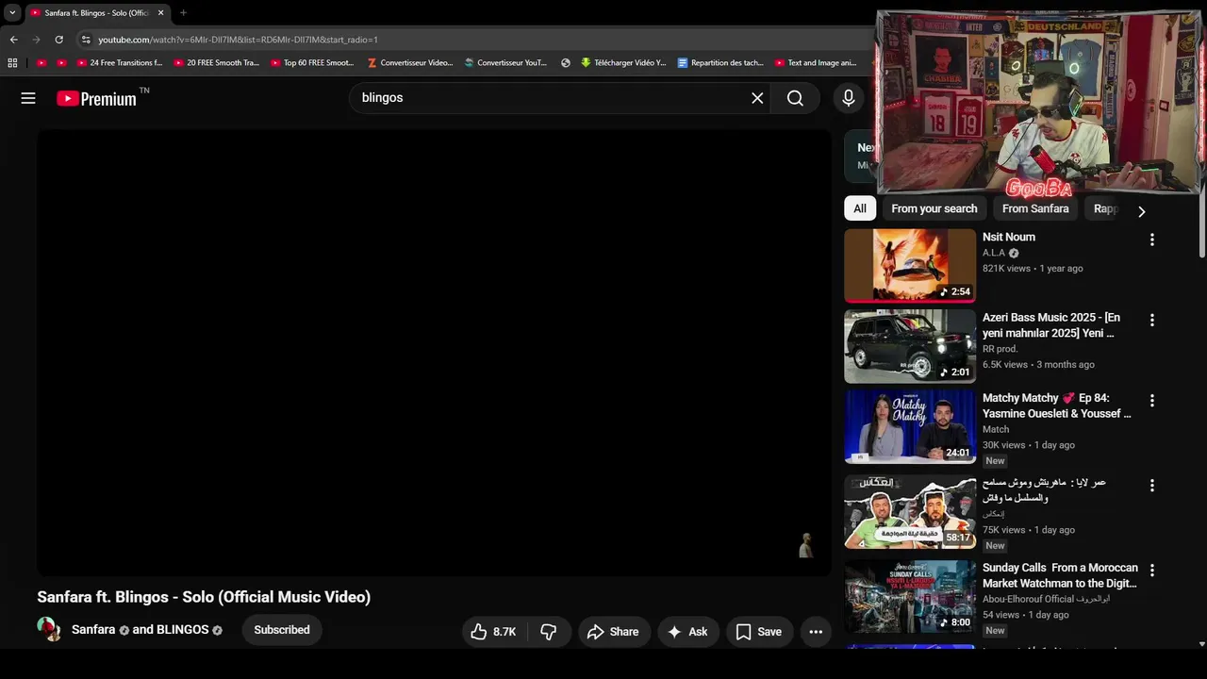Open Sunday Calls video thumbnail
Image resolution: width=1207 pixels, height=679 pixels.
(910, 596)
